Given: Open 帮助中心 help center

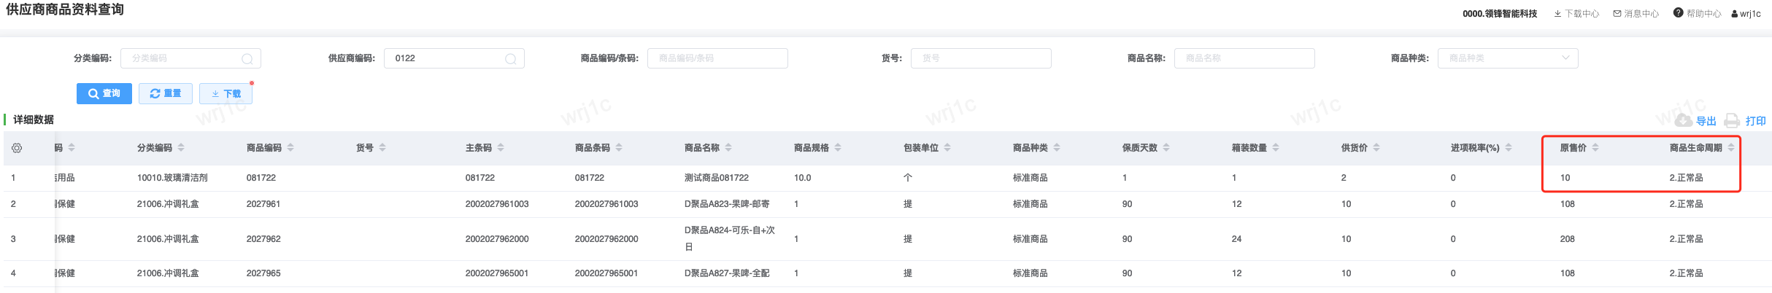Looking at the screenshot, I should click(1697, 13).
